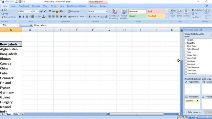
Task: Open Country field dropdown in Row Labels area
Action: (197, 100)
